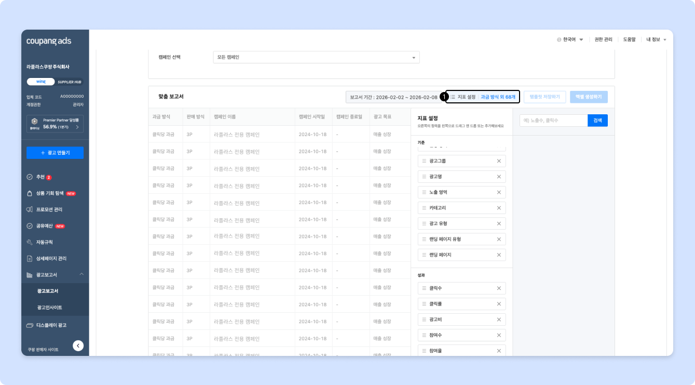Switch to the wing toggle option
The height and width of the screenshot is (385, 695).
pyautogui.click(x=40, y=82)
